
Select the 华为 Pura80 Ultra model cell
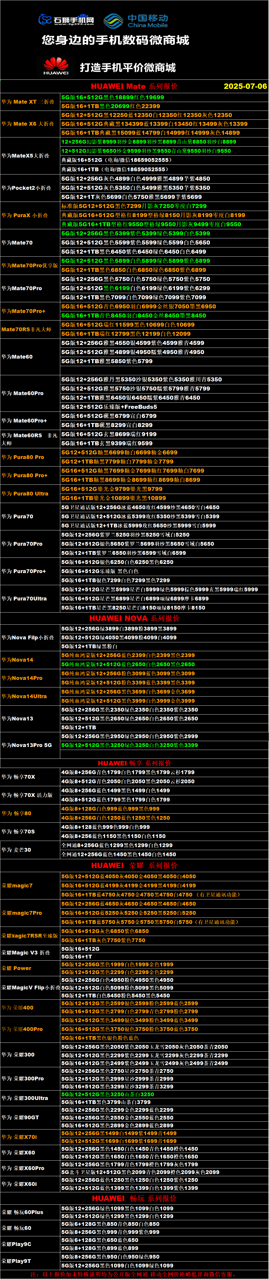click(x=30, y=494)
